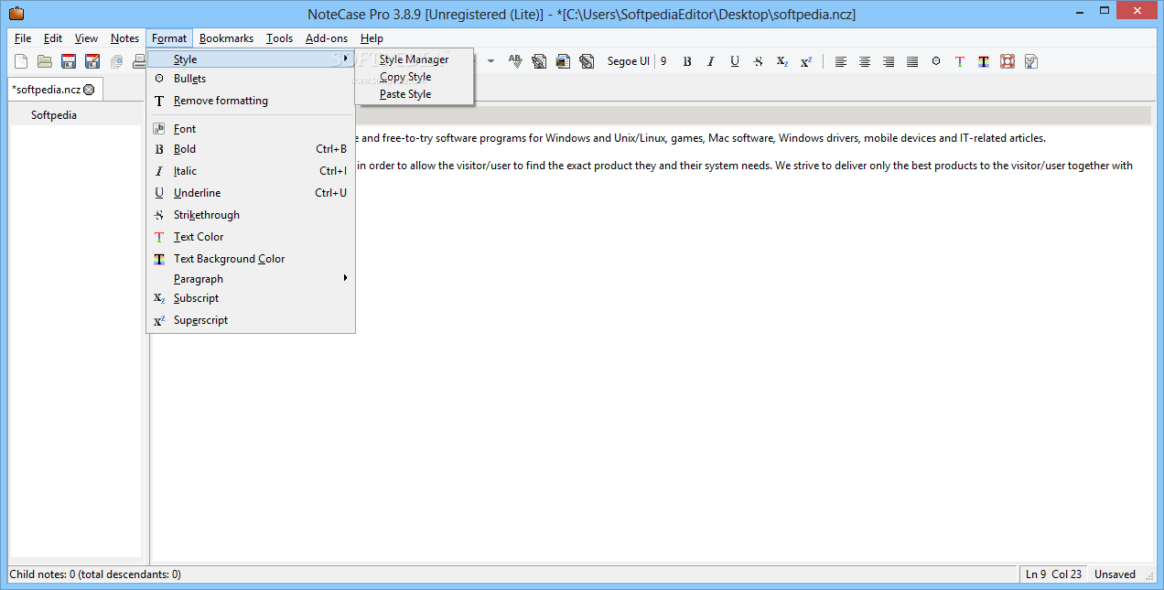Open the View menu
Image resolution: width=1164 pixels, height=590 pixels.
(86, 38)
